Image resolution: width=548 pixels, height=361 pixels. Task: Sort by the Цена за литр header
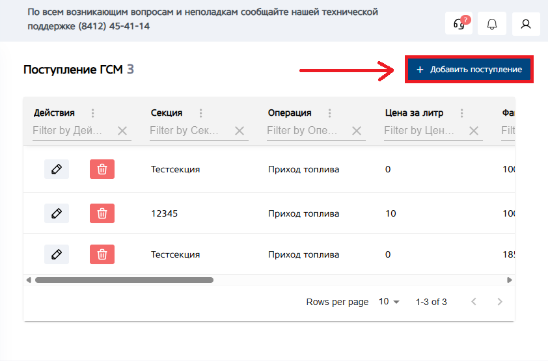click(414, 113)
